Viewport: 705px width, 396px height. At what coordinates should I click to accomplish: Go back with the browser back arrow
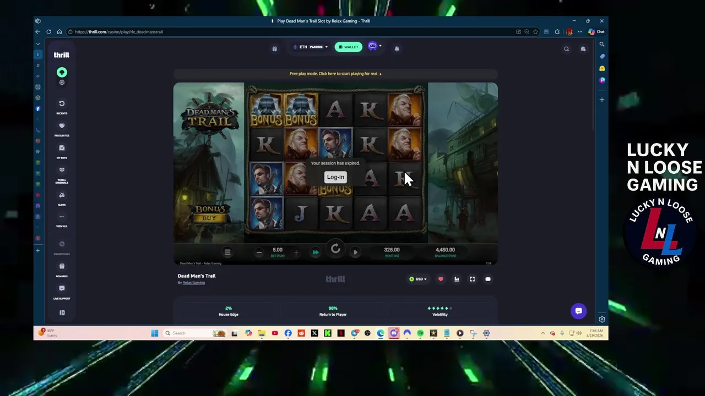click(x=37, y=32)
